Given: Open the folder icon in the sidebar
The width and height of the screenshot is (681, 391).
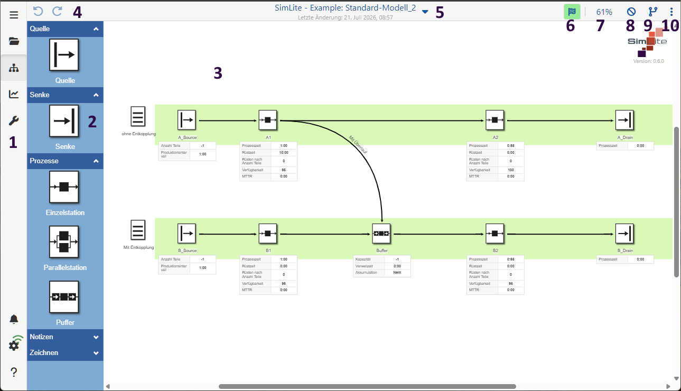Looking at the screenshot, I should pyautogui.click(x=14, y=41).
